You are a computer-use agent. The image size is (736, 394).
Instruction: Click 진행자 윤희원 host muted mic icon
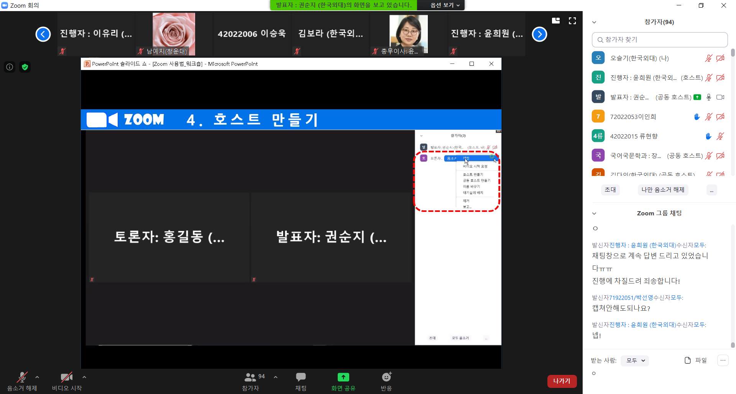click(708, 78)
